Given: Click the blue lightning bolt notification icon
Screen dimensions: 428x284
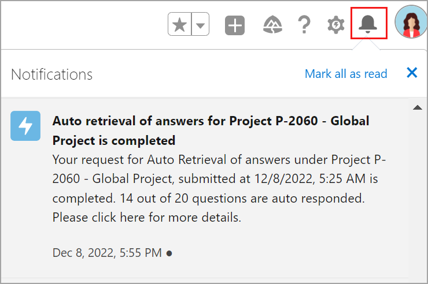Looking at the screenshot, I should coord(25,126).
